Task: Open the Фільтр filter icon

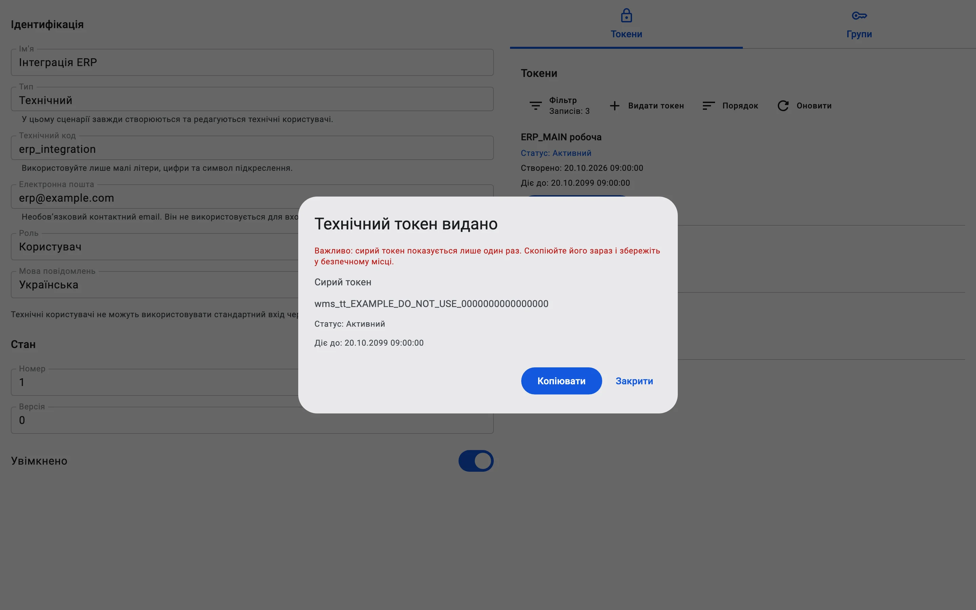Action: pos(535,106)
